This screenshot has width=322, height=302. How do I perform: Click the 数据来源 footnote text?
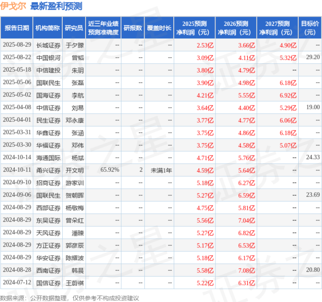(69, 298)
